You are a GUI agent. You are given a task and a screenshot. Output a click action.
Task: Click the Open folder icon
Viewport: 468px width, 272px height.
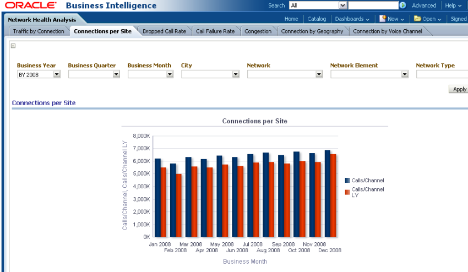[417, 19]
